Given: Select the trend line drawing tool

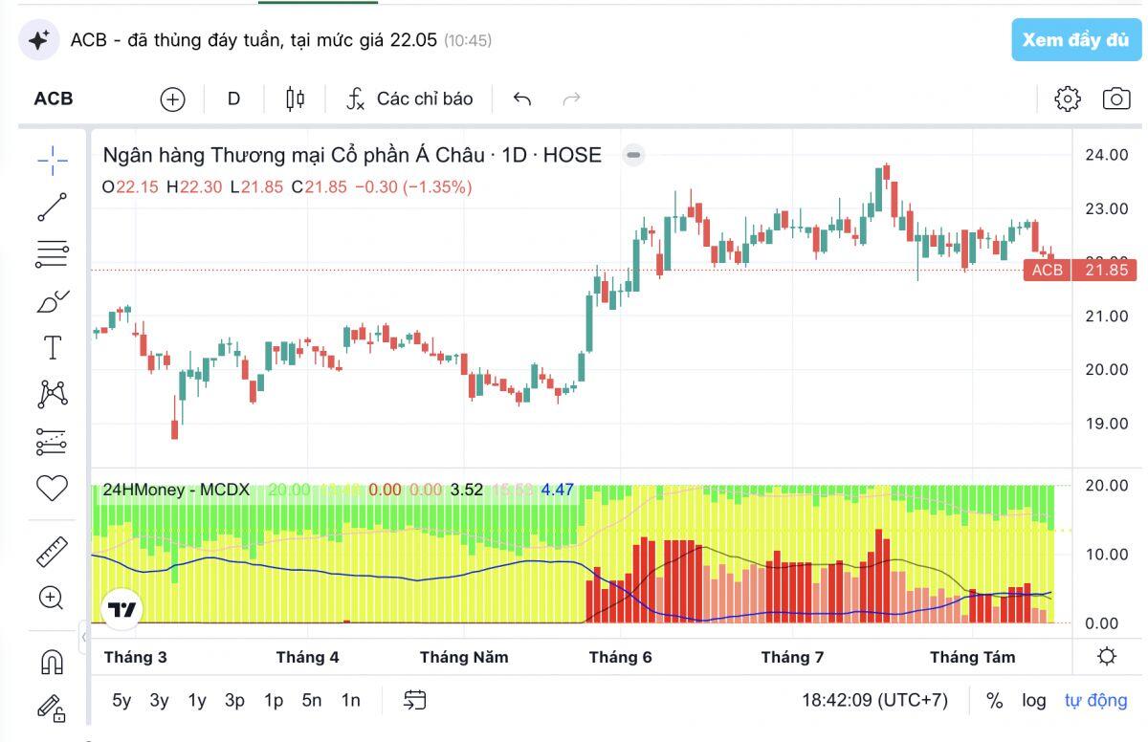Looking at the screenshot, I should [53, 207].
